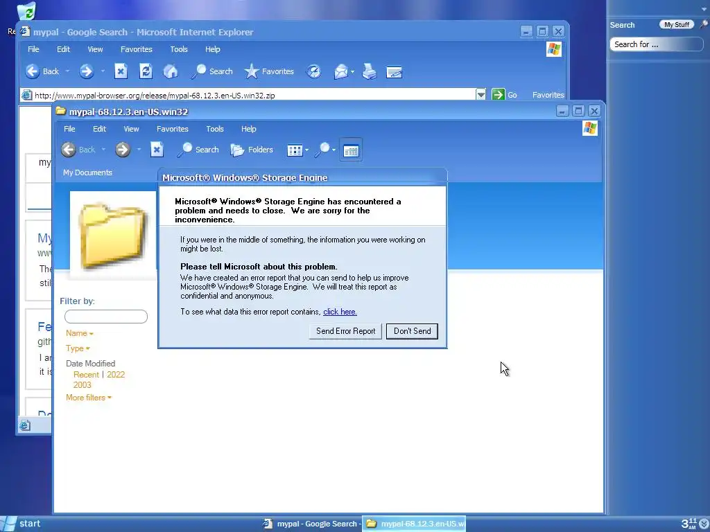710x532 pixels.
Task: Expand Views dropdown arrow in folder toolbar
Action: [x=307, y=150]
